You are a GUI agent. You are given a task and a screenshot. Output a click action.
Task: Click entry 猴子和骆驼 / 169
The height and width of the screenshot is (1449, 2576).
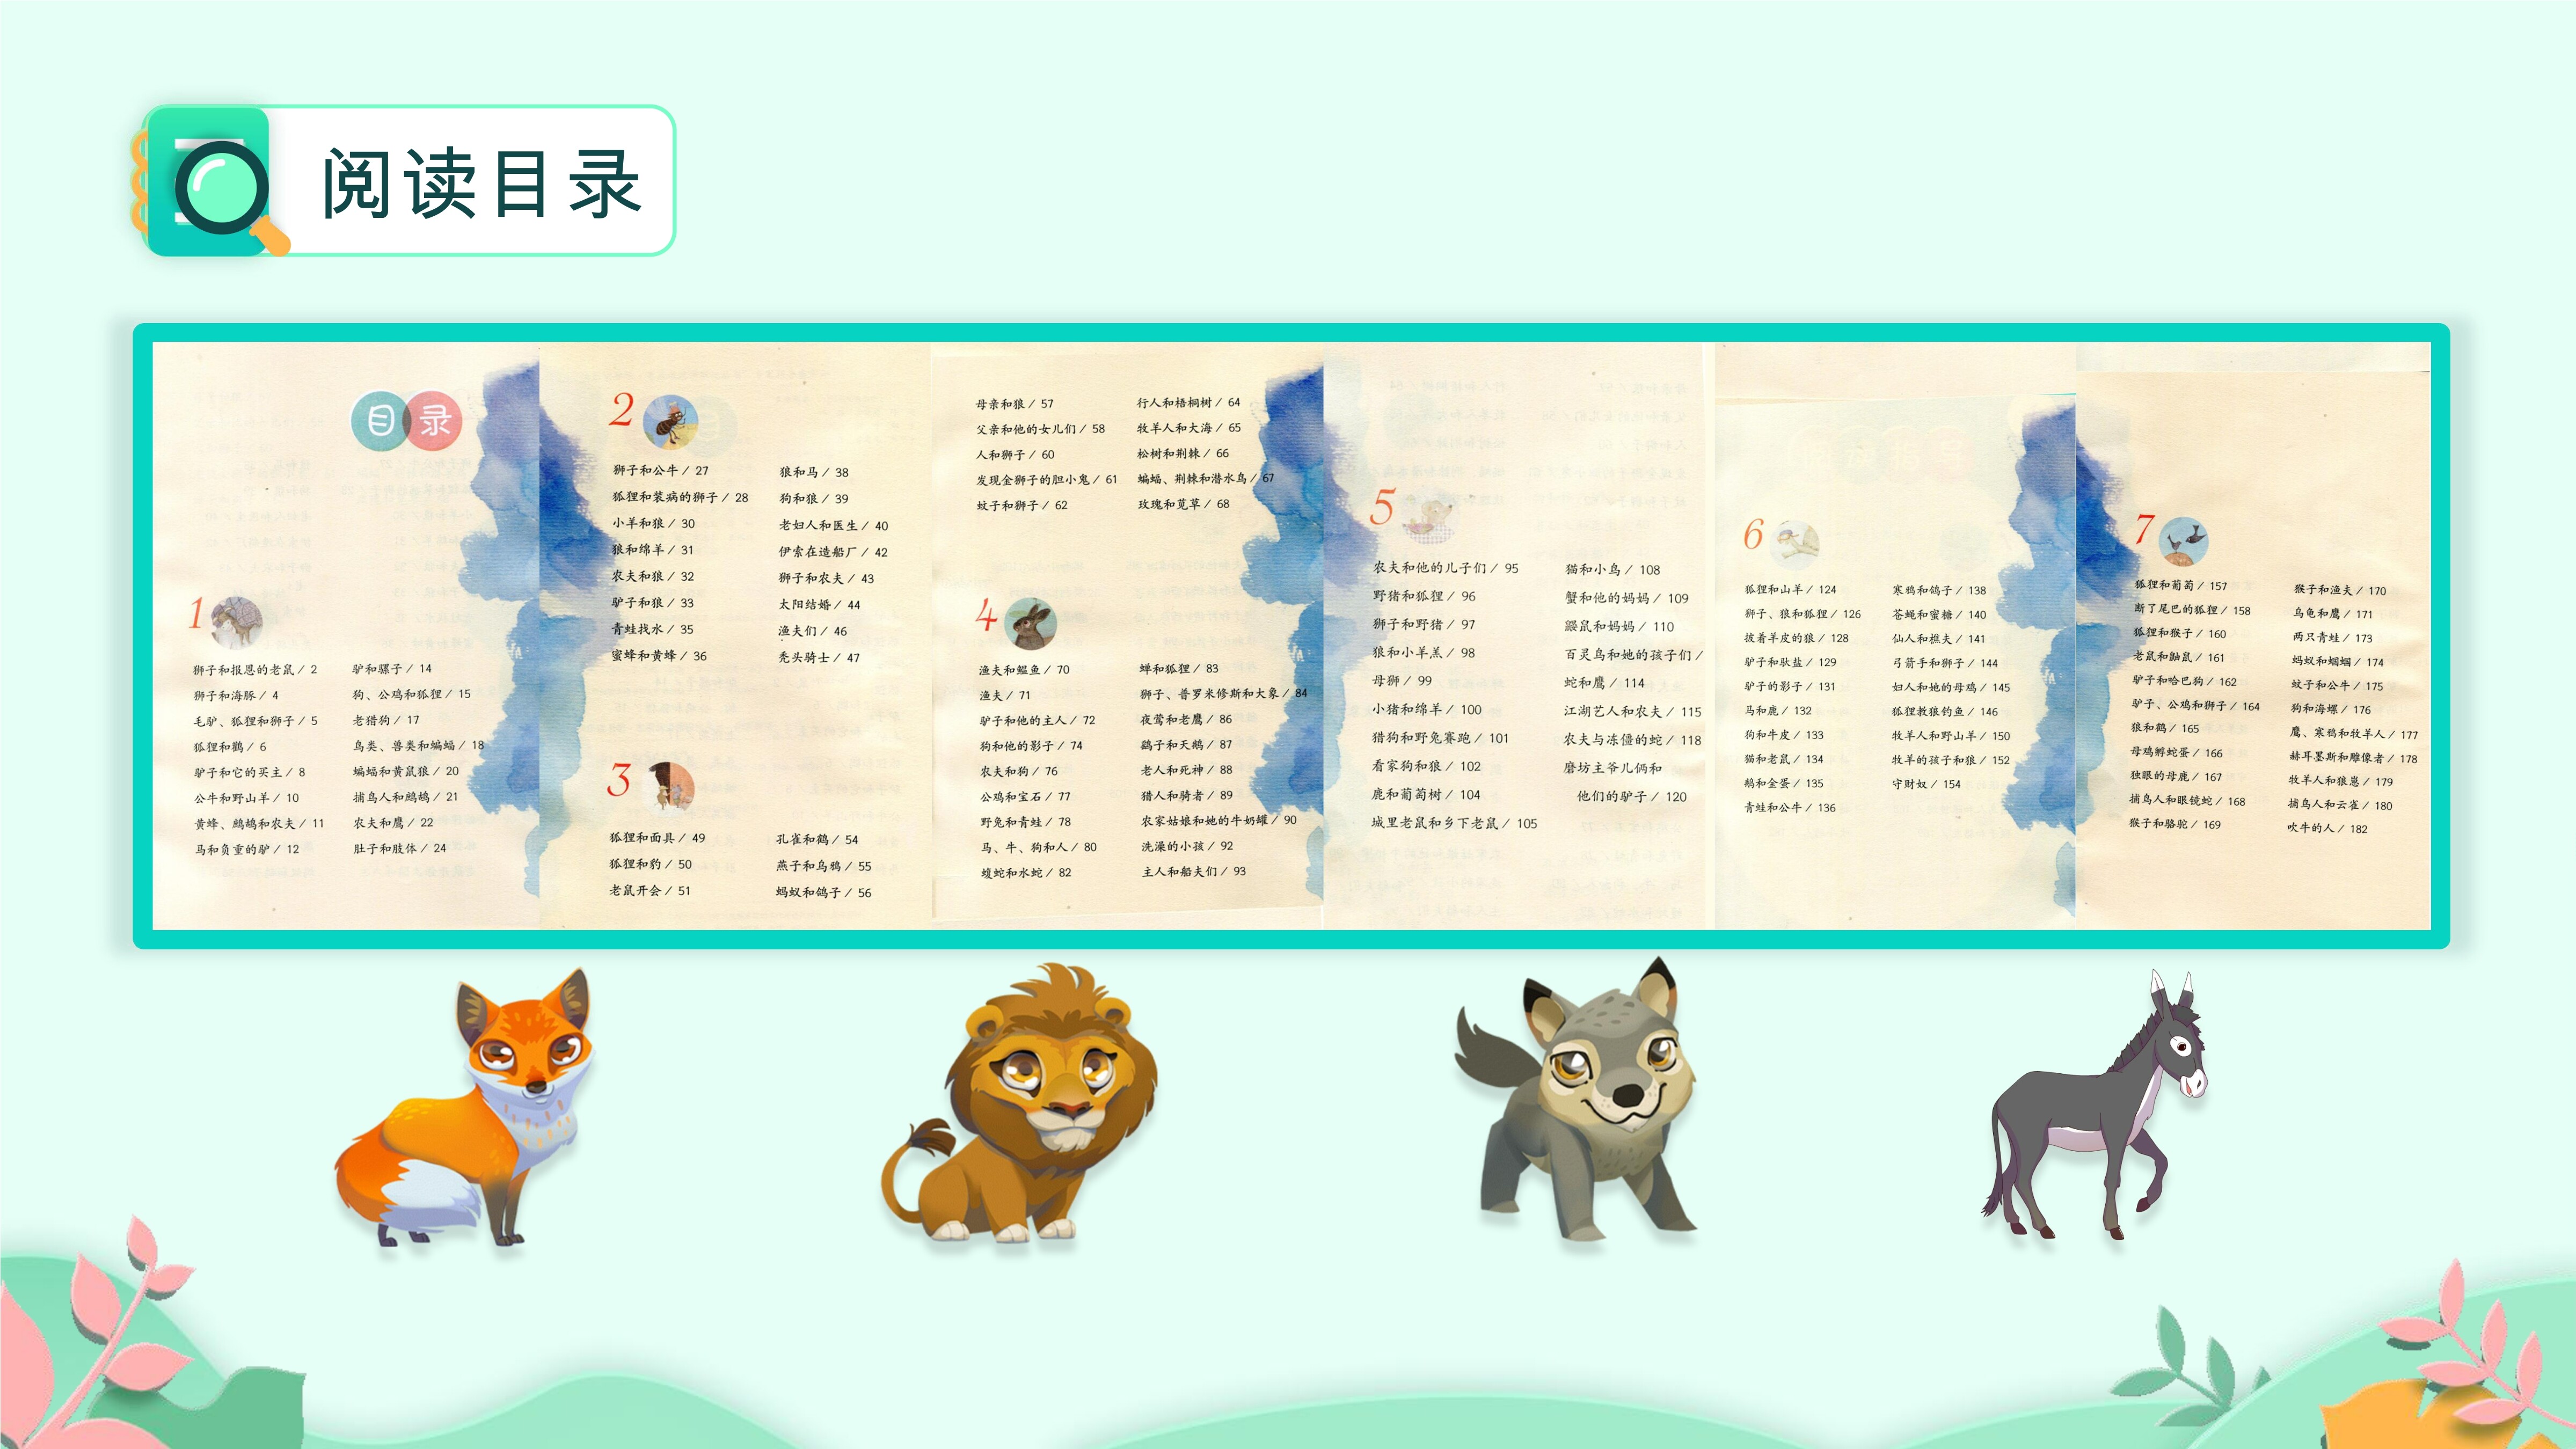(x=2175, y=825)
